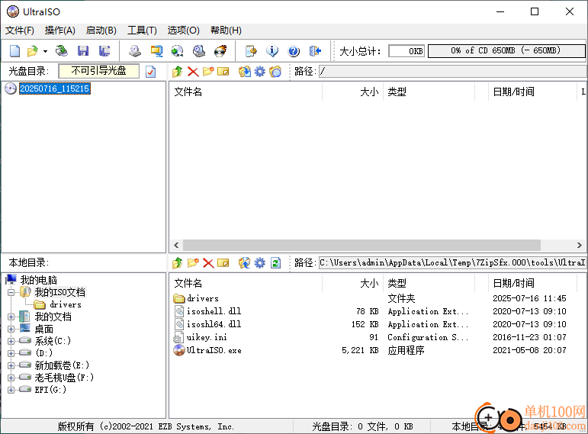588x434 pixels.
Task: Sort local list by 类型 column header
Action: coord(429,283)
